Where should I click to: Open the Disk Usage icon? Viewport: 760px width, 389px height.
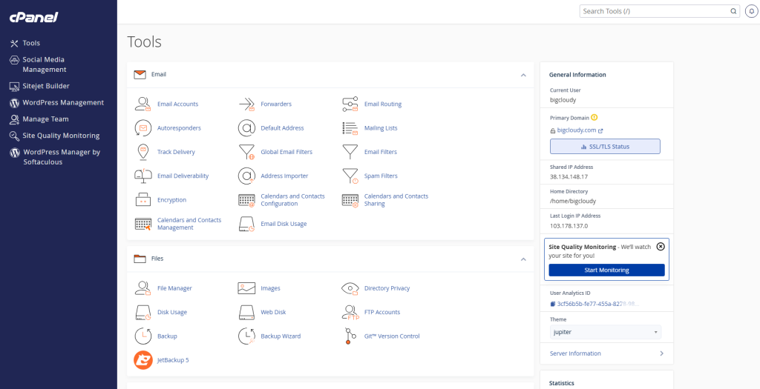143,313
